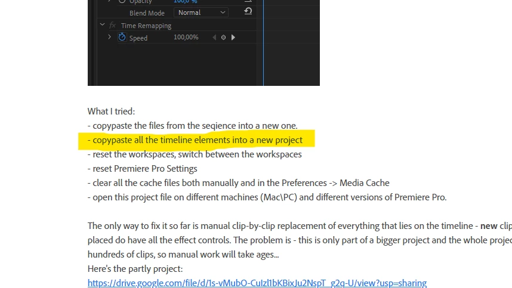Go to the next Speed keyframe
Viewport: 512px width, 288px height.
coord(233,38)
